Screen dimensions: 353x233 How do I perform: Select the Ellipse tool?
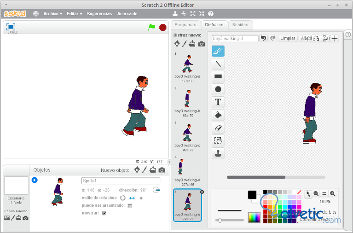coord(218,89)
